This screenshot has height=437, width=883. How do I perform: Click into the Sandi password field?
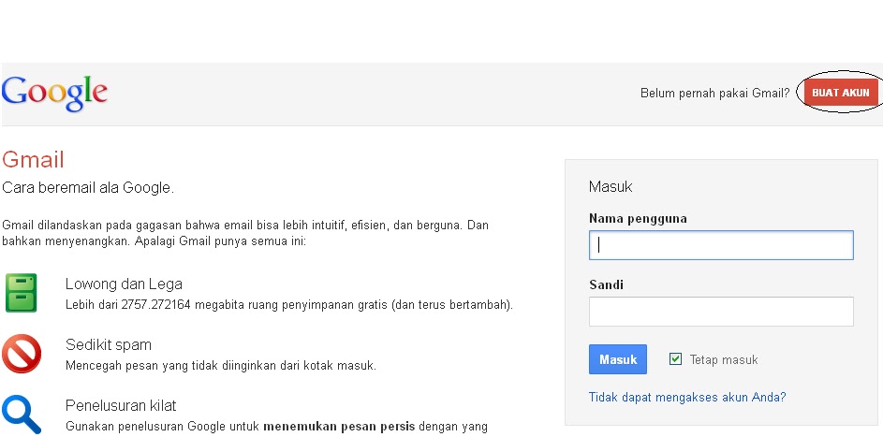point(721,312)
